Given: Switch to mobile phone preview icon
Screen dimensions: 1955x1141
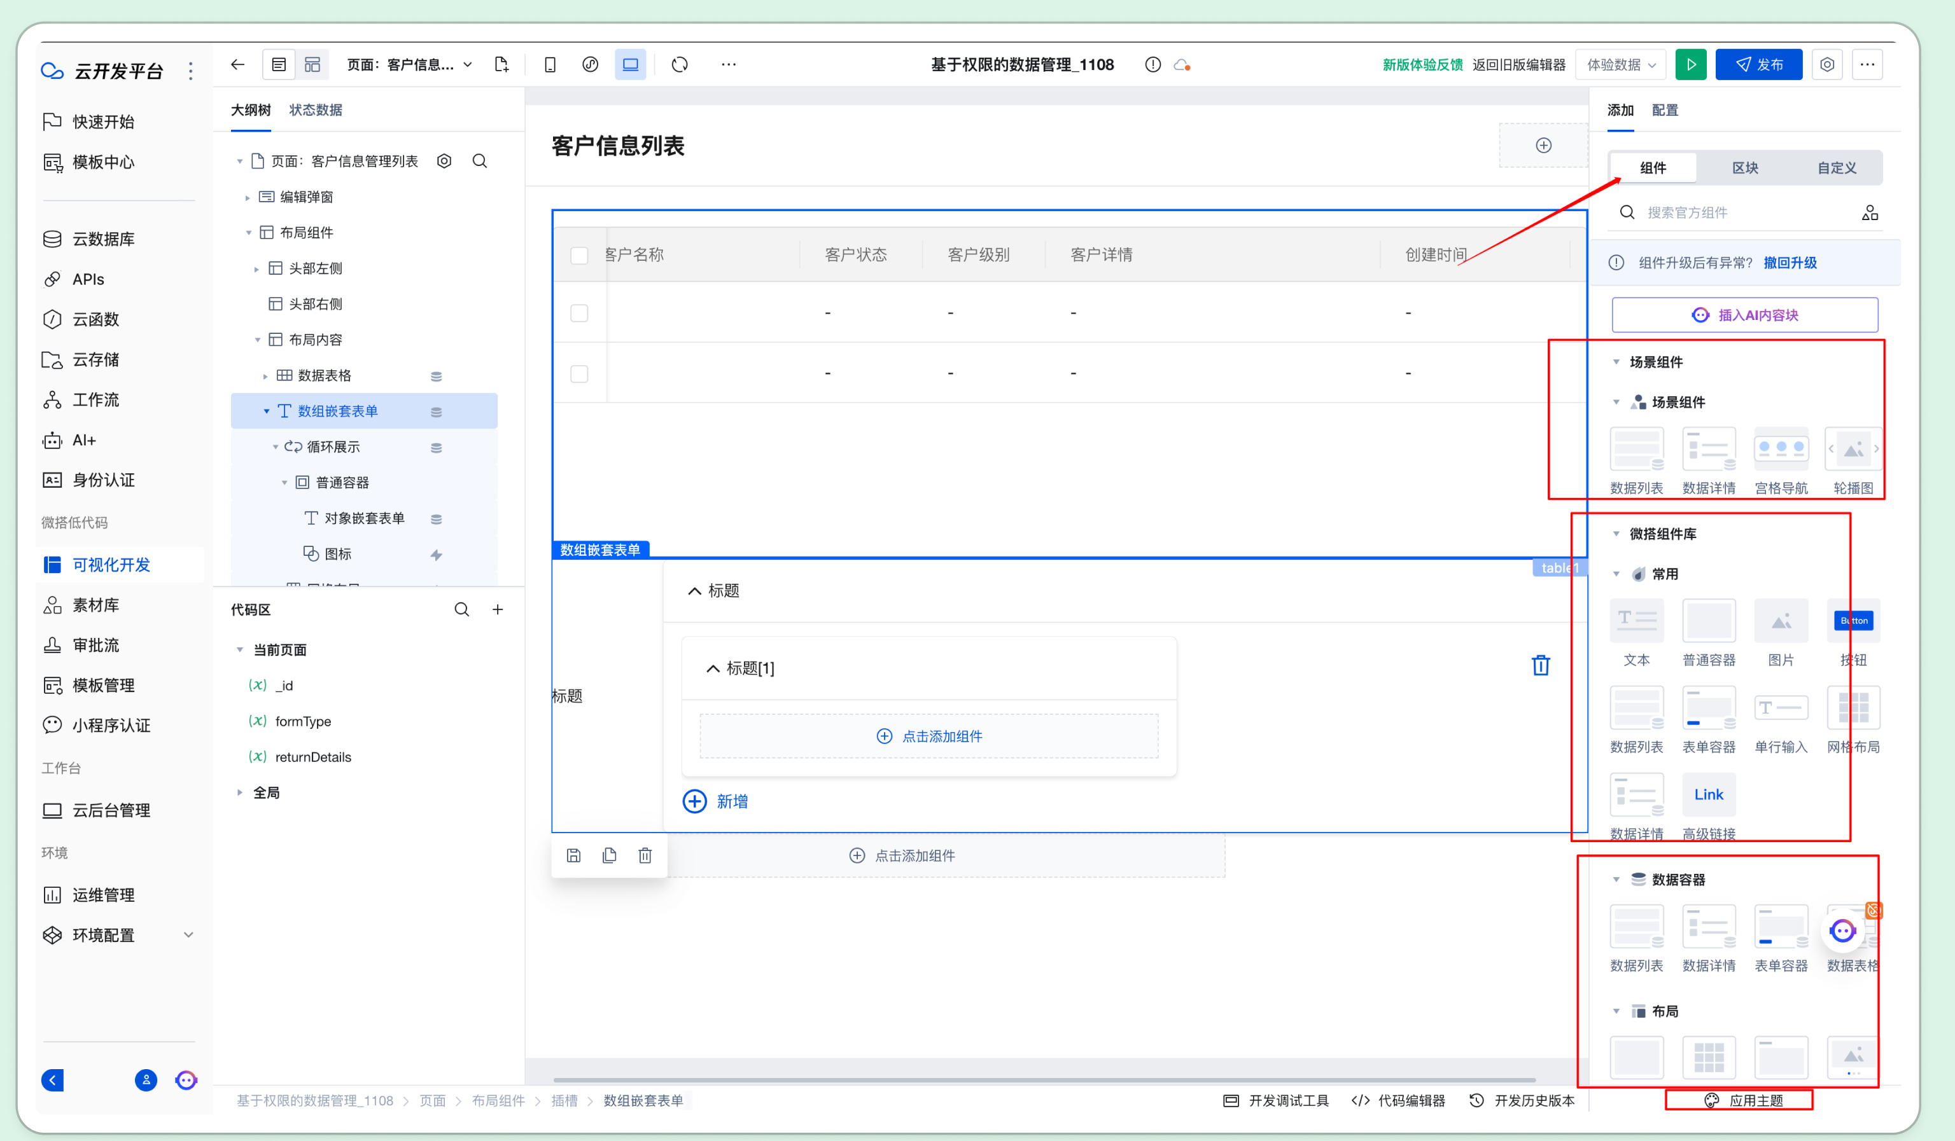Looking at the screenshot, I should (550, 64).
